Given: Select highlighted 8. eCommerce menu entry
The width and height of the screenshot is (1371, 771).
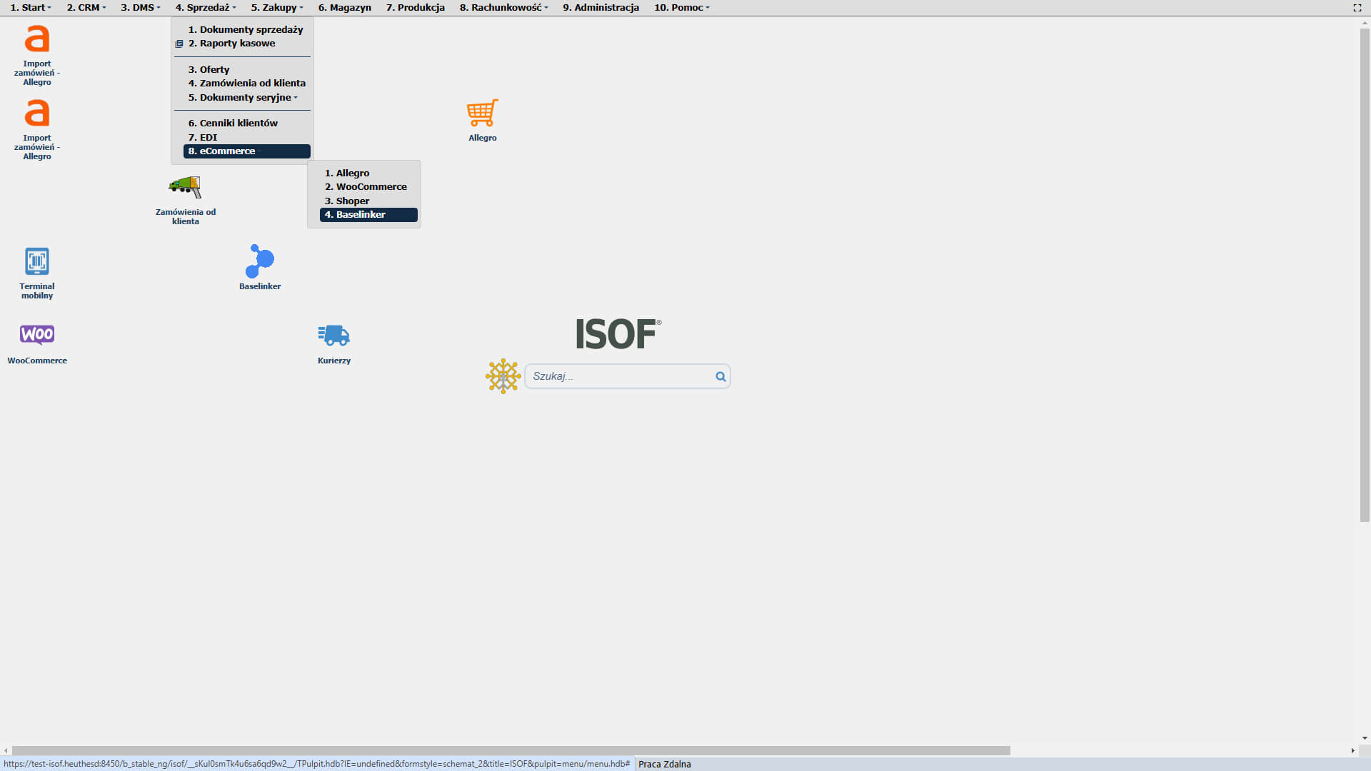Looking at the screenshot, I should pos(247,151).
